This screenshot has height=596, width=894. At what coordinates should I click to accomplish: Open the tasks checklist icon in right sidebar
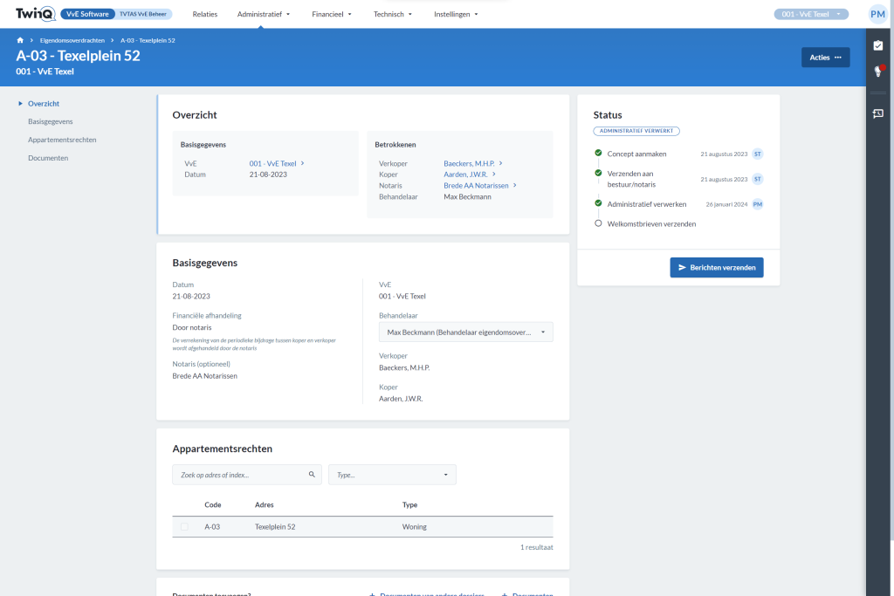(x=878, y=45)
